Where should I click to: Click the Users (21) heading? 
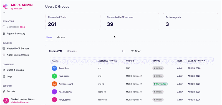pyautogui.click(x=56, y=51)
